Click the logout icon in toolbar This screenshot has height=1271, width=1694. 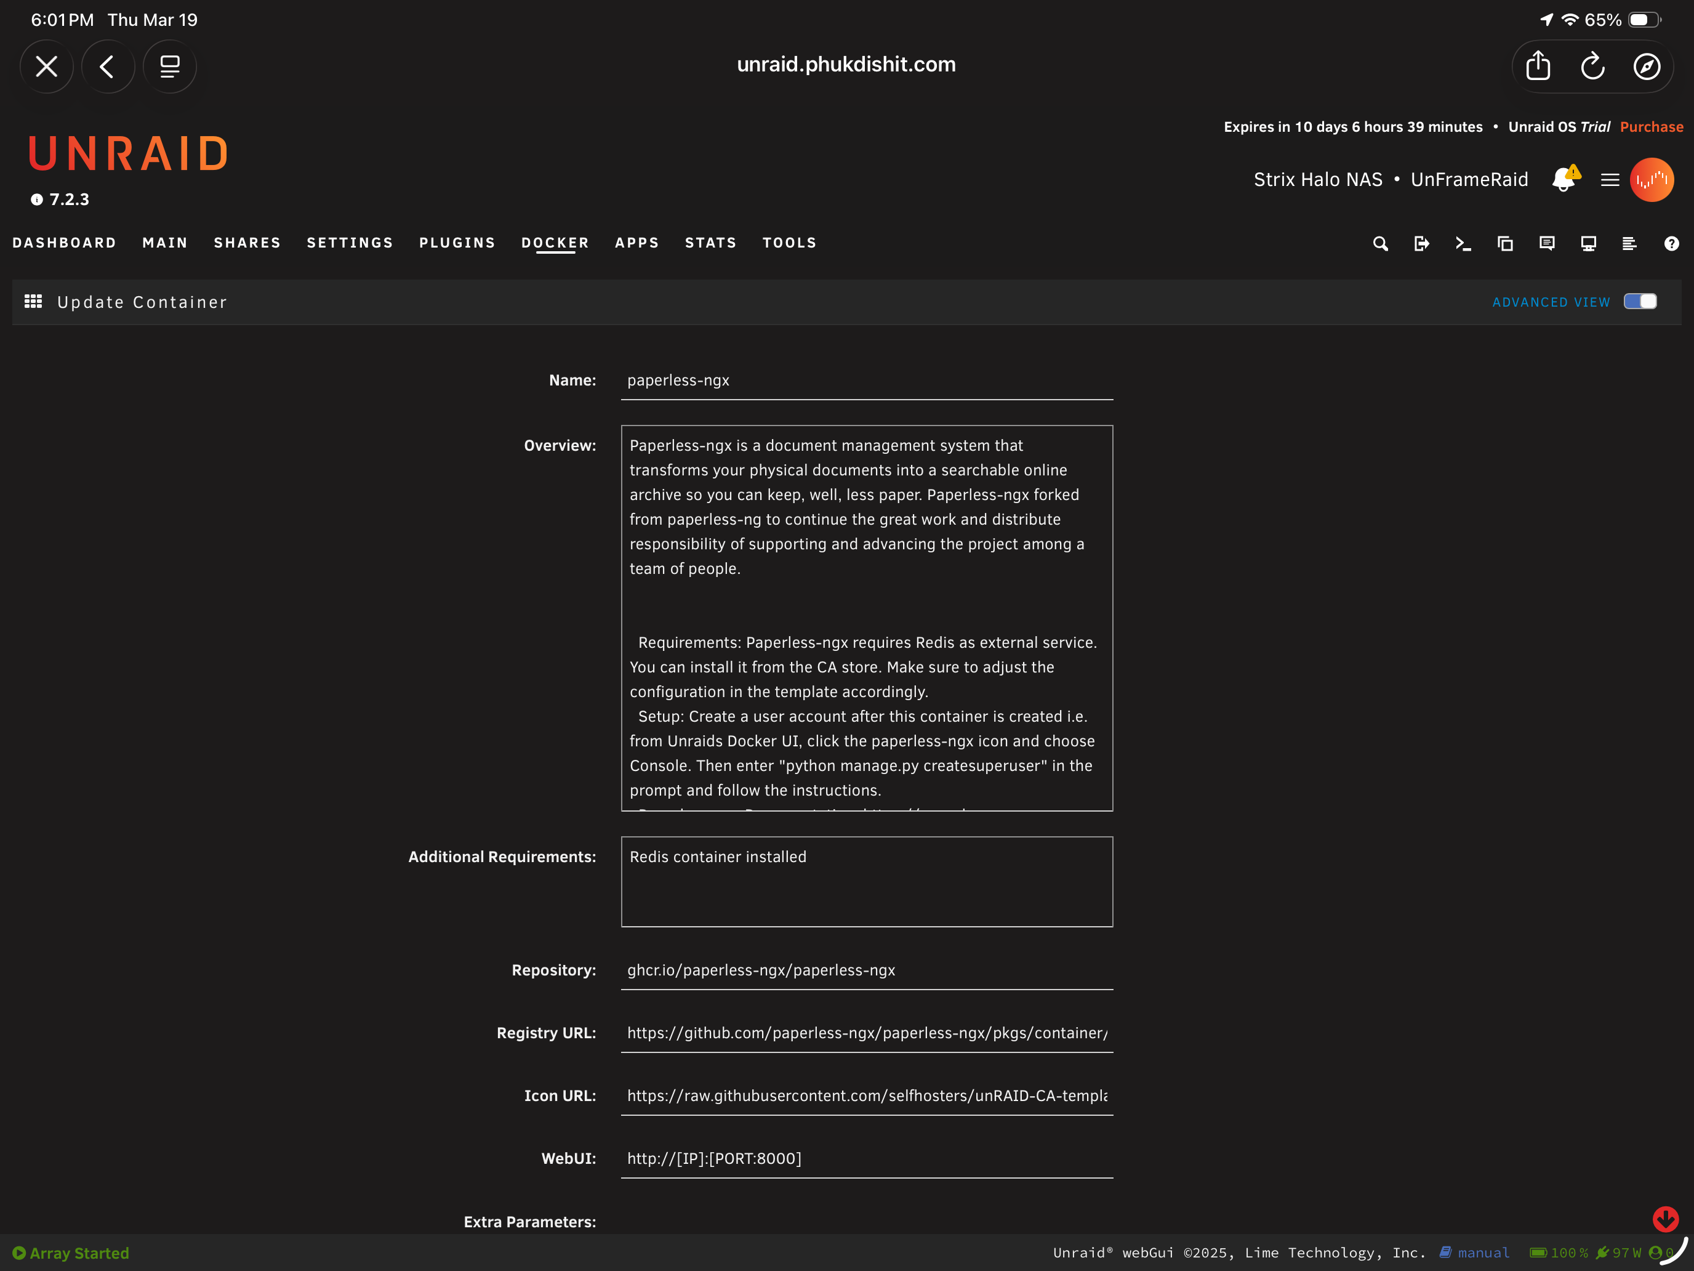tap(1421, 244)
